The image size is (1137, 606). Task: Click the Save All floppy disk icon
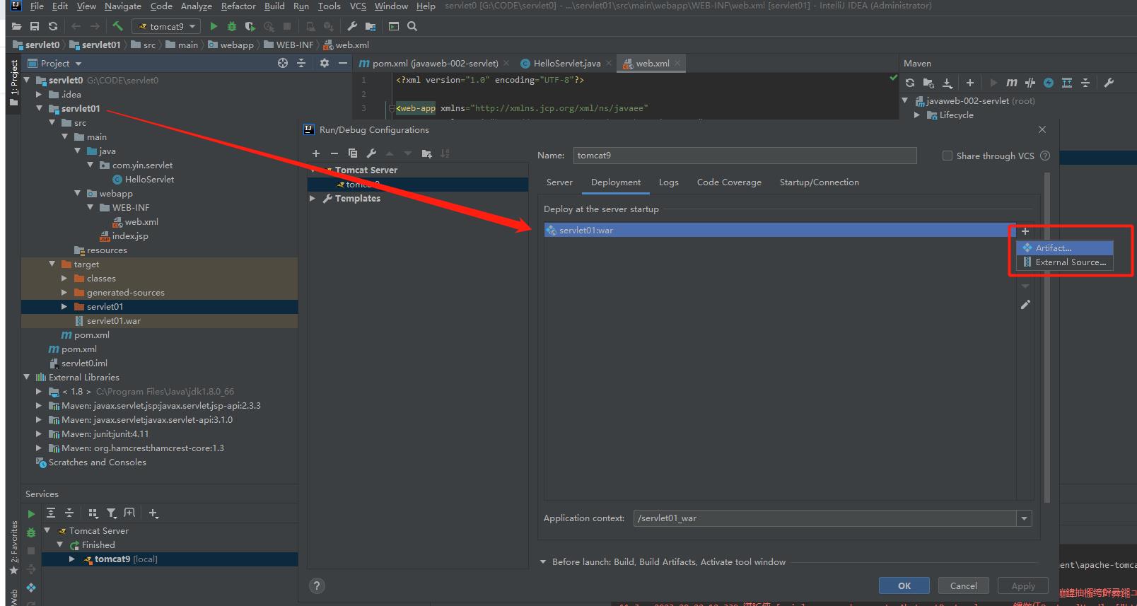coord(35,26)
